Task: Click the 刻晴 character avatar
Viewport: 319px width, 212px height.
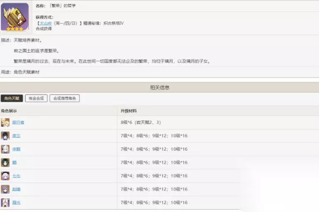Action: (x=5, y=189)
